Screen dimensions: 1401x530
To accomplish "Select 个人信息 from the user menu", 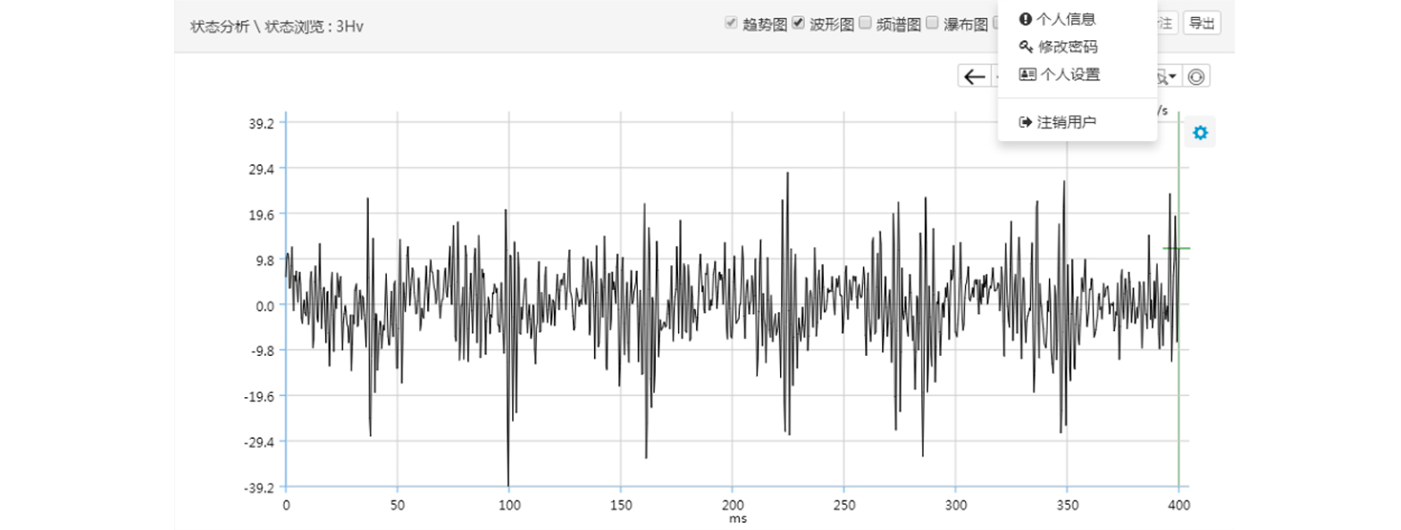I will coord(1065,19).
